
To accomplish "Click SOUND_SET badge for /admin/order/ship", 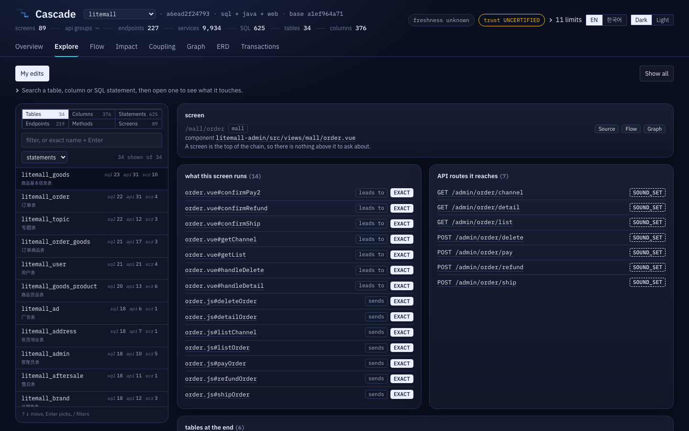I will [647, 283].
